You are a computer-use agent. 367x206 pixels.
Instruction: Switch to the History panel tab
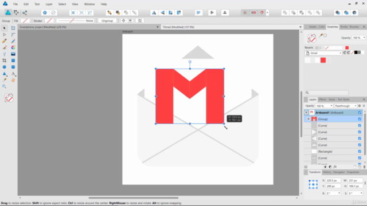[327, 172]
